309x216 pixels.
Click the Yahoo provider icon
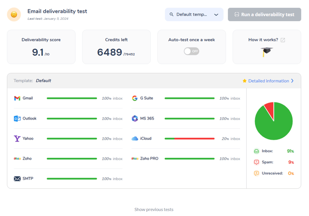pyautogui.click(x=17, y=138)
